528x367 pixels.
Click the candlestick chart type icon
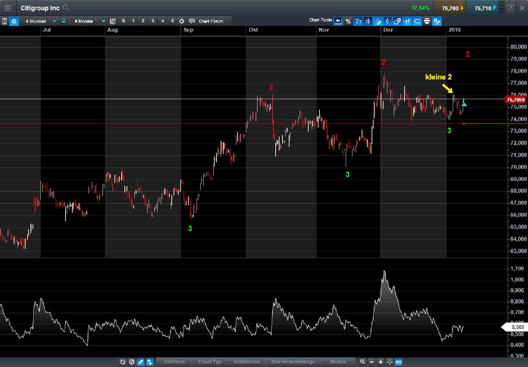(388, 21)
